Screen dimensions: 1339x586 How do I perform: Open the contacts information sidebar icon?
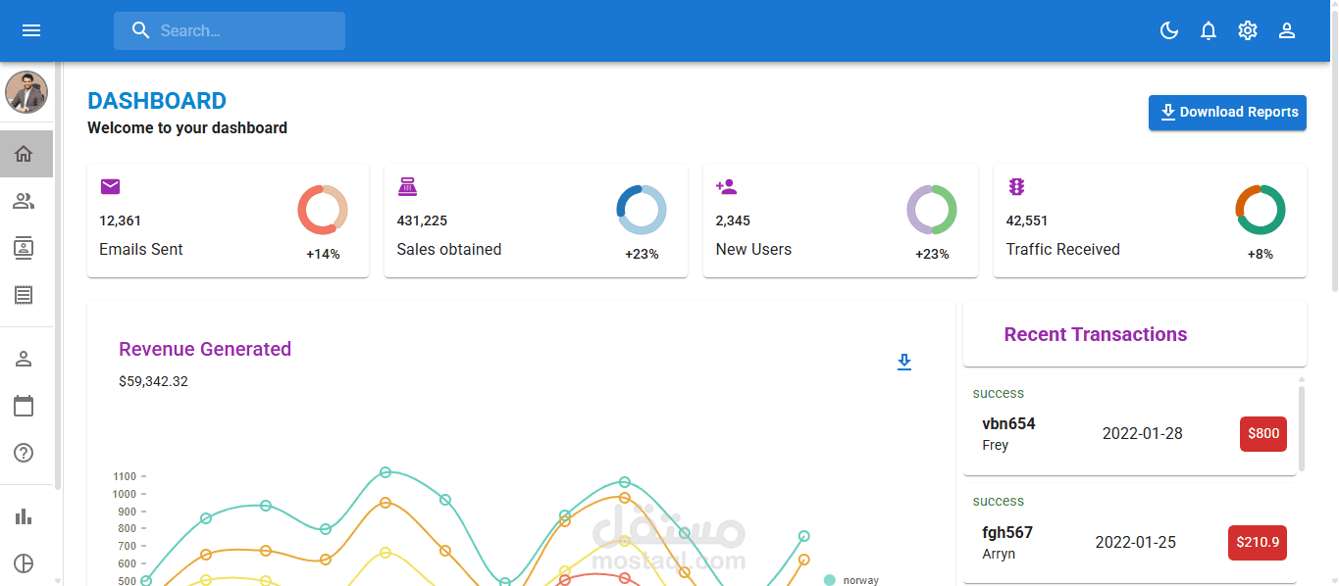(25, 248)
